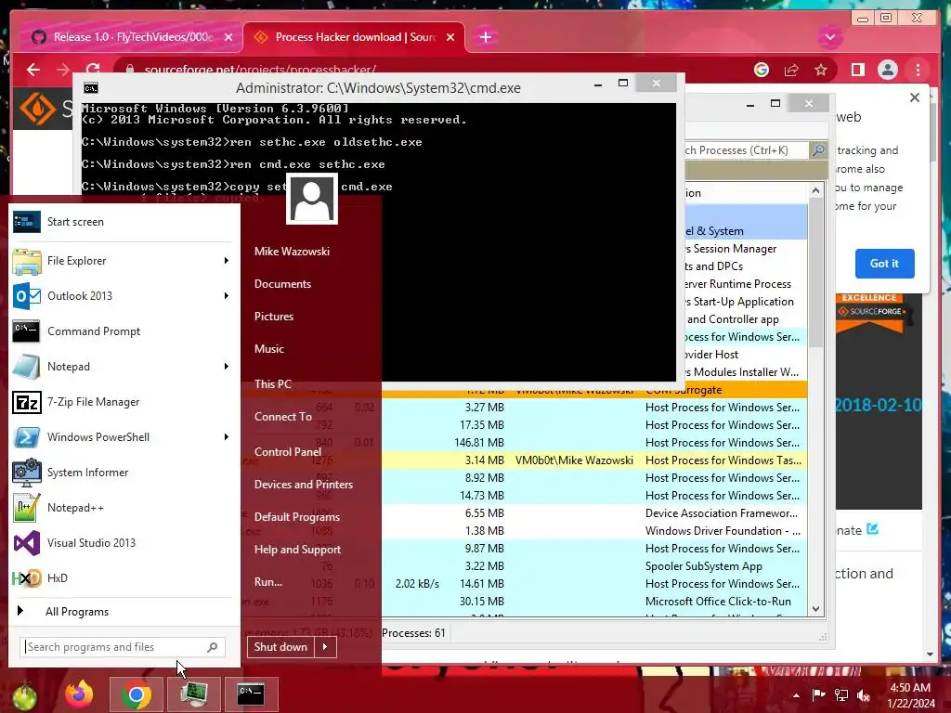Open Control Panel from start menu

tap(288, 452)
